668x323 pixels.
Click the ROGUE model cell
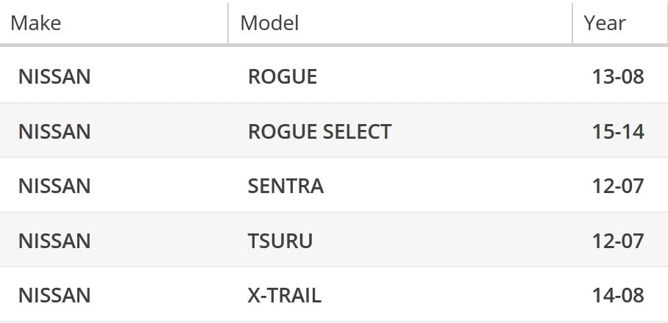point(283,76)
